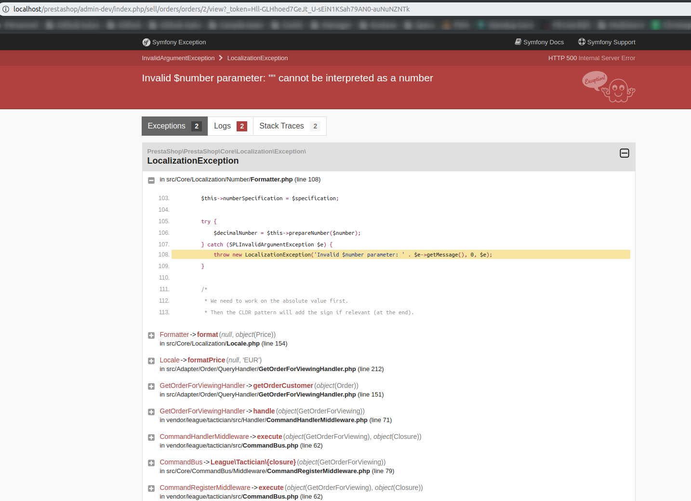Expand GetOrderForViewingHandler->handle trace
The width and height of the screenshot is (691, 501).
(151, 412)
